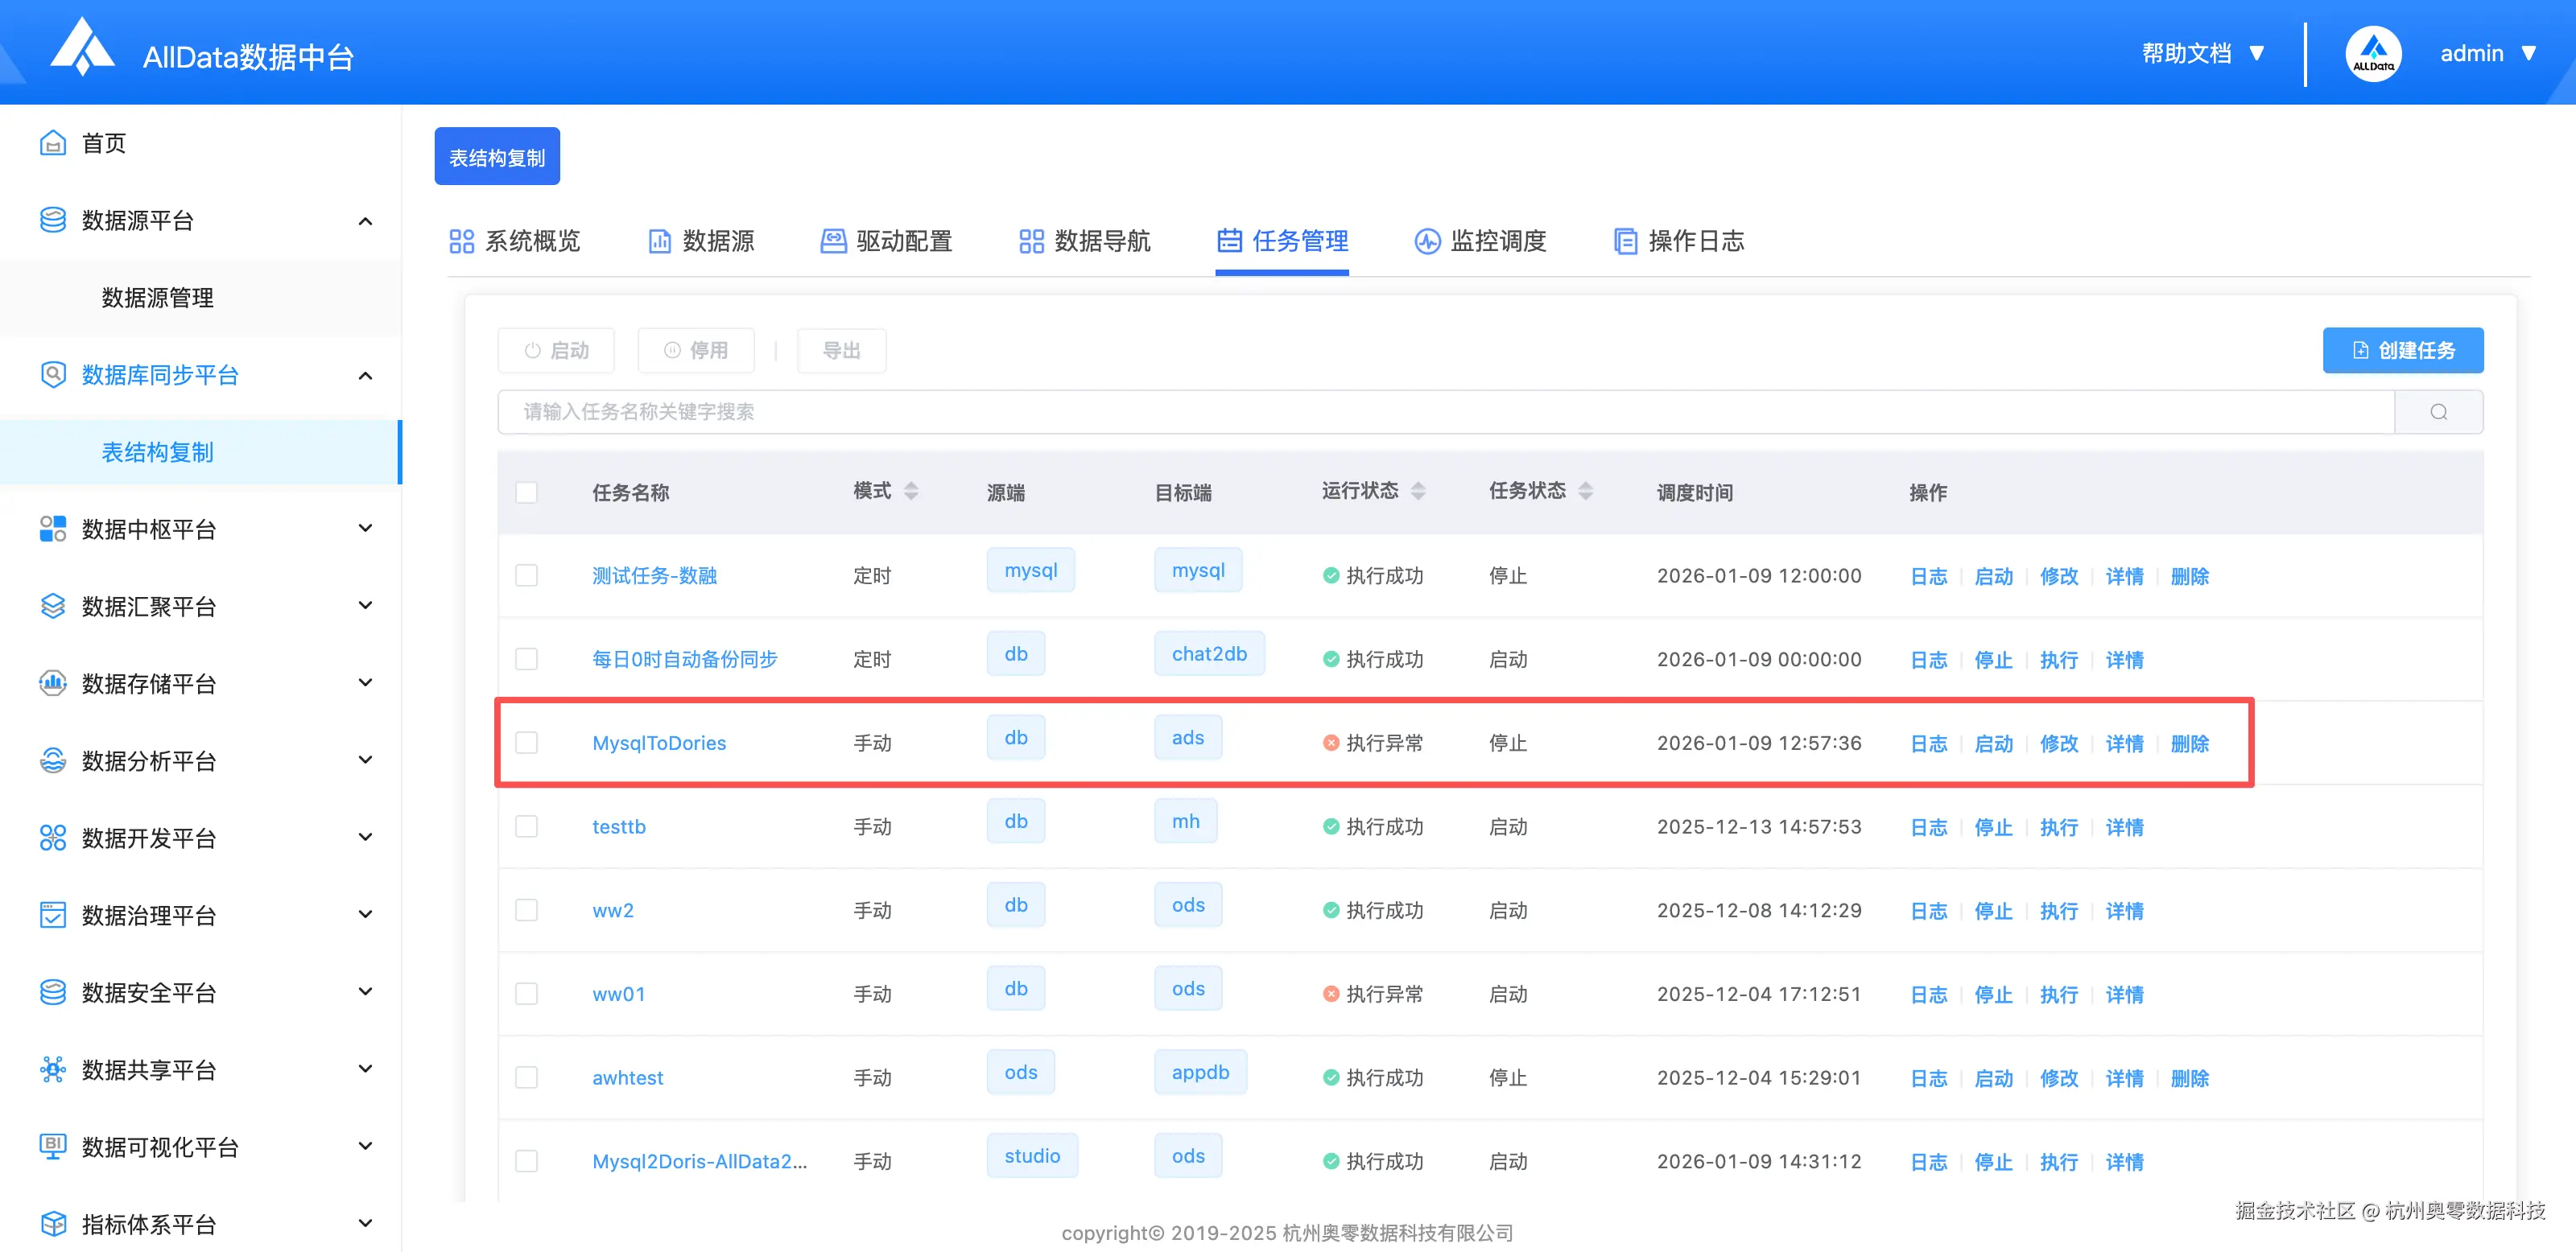Expand the 数据存储平台 menu chevron
This screenshot has height=1252, width=2576.
tap(365, 682)
